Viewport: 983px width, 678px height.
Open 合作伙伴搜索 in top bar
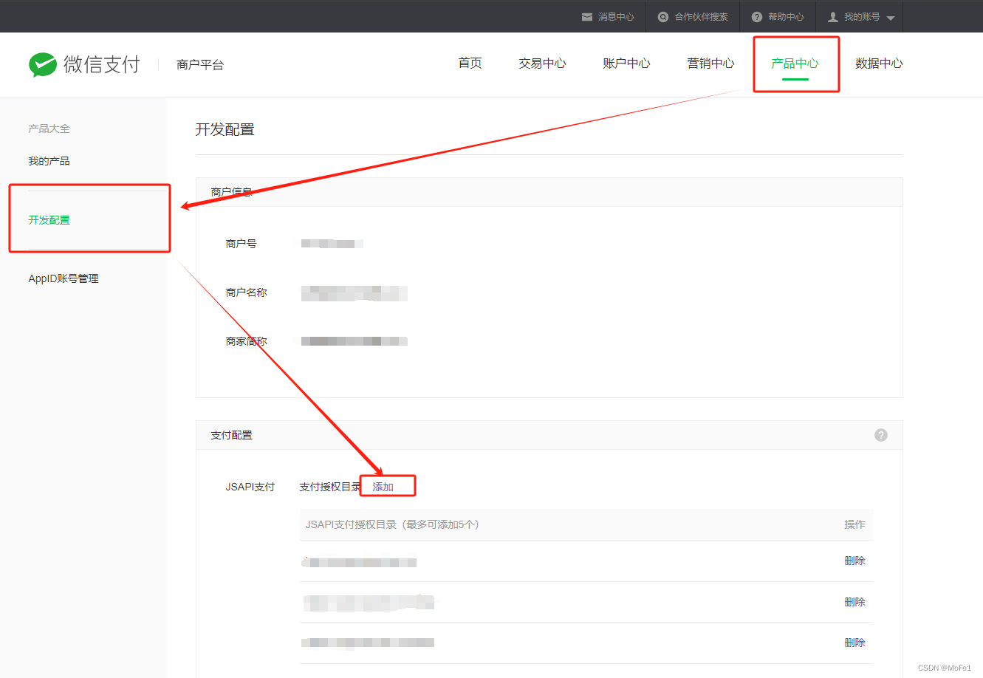click(x=701, y=16)
